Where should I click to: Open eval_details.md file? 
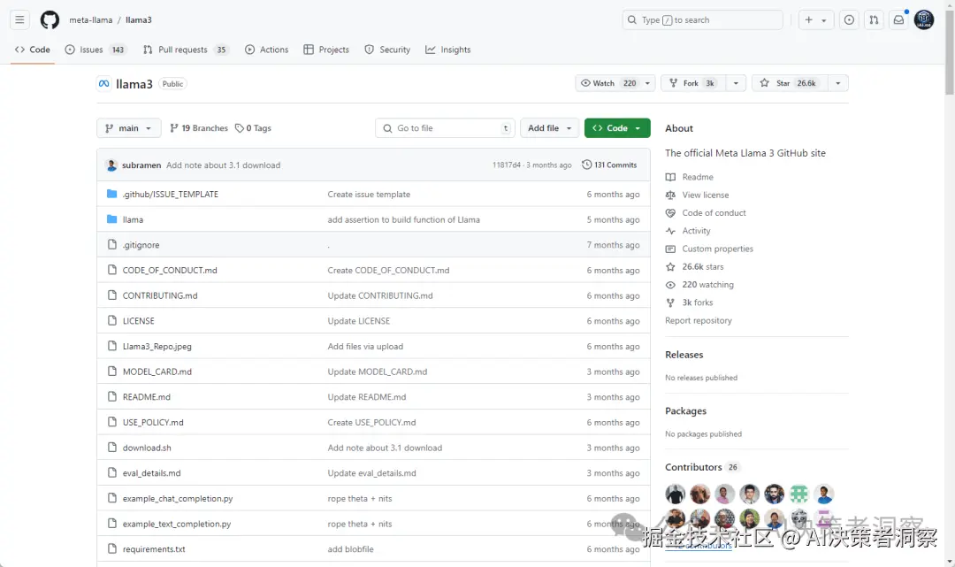coord(151,473)
